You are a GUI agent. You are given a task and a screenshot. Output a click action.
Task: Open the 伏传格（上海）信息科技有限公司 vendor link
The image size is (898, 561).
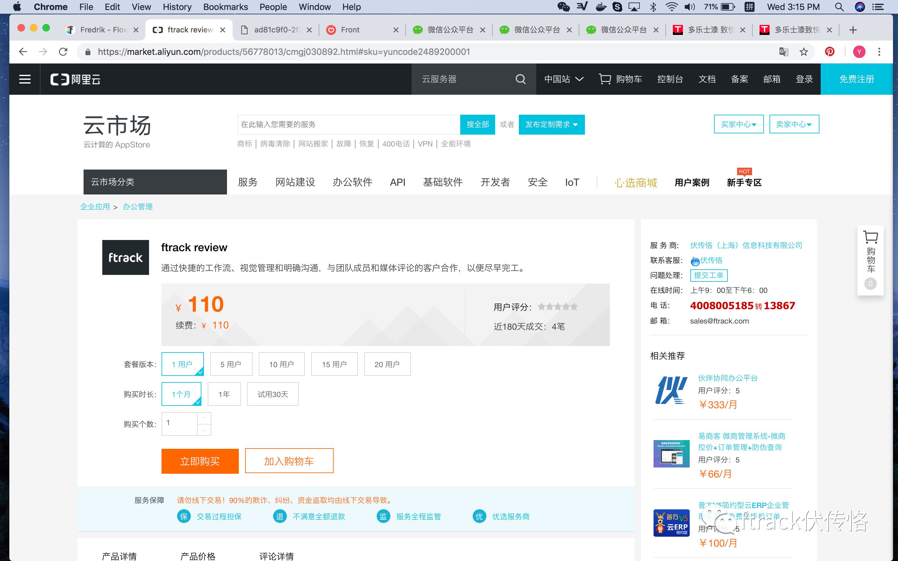(x=746, y=245)
